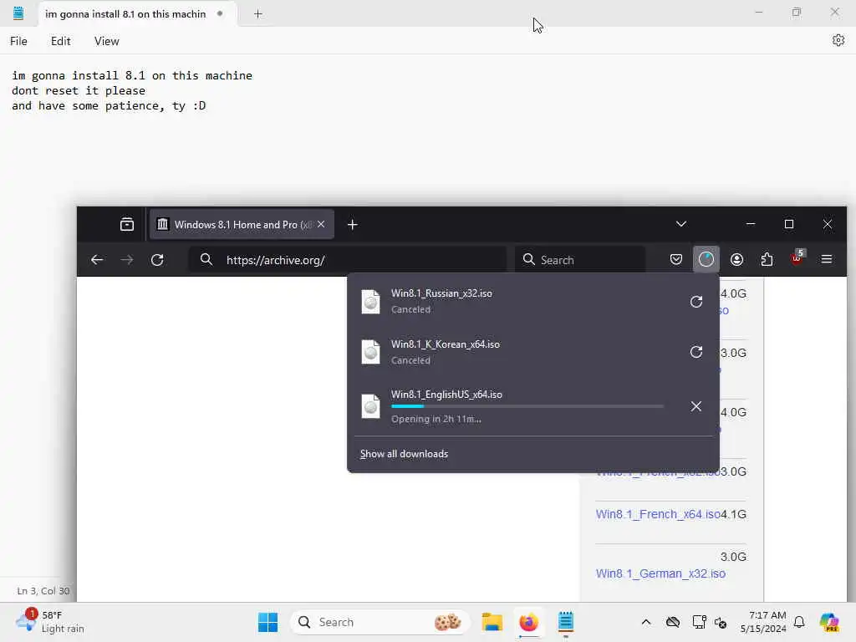Click the EnglishUS download progress bar
Image resolution: width=856 pixels, height=642 pixels.
[527, 406]
